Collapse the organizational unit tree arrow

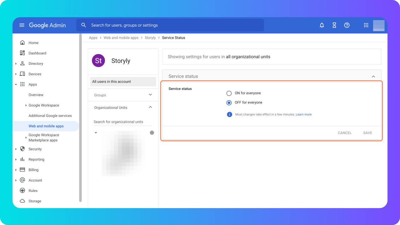coord(96,133)
